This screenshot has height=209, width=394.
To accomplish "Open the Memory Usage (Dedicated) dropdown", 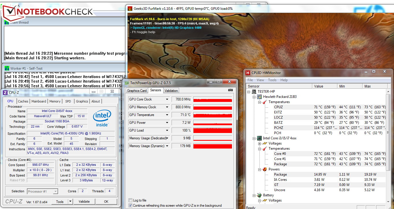I will click(167, 138).
